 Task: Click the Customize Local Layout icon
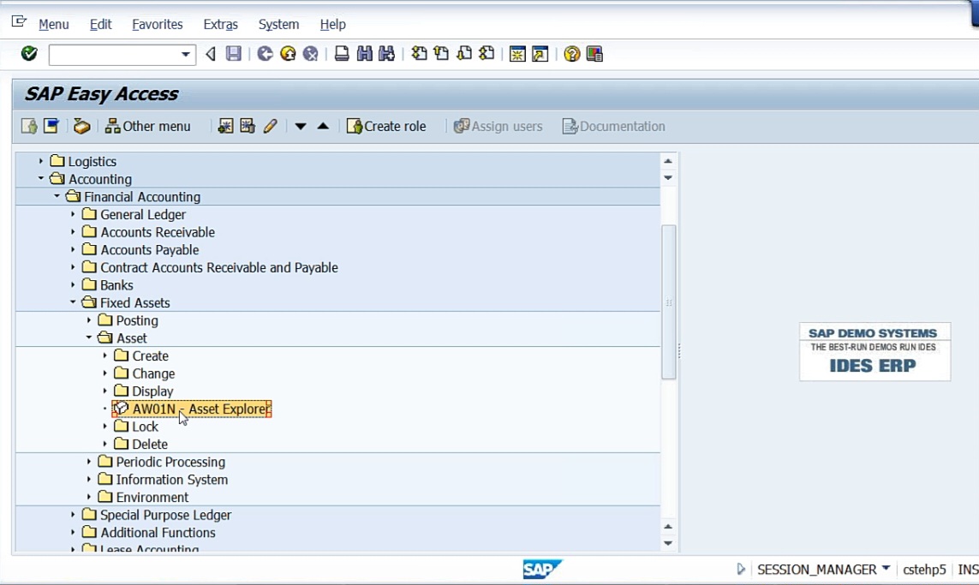(594, 54)
